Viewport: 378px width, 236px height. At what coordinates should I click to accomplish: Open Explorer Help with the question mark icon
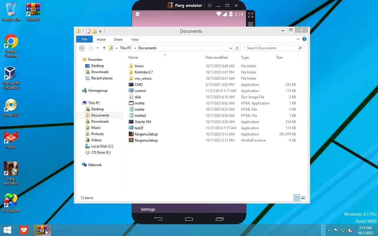click(304, 39)
